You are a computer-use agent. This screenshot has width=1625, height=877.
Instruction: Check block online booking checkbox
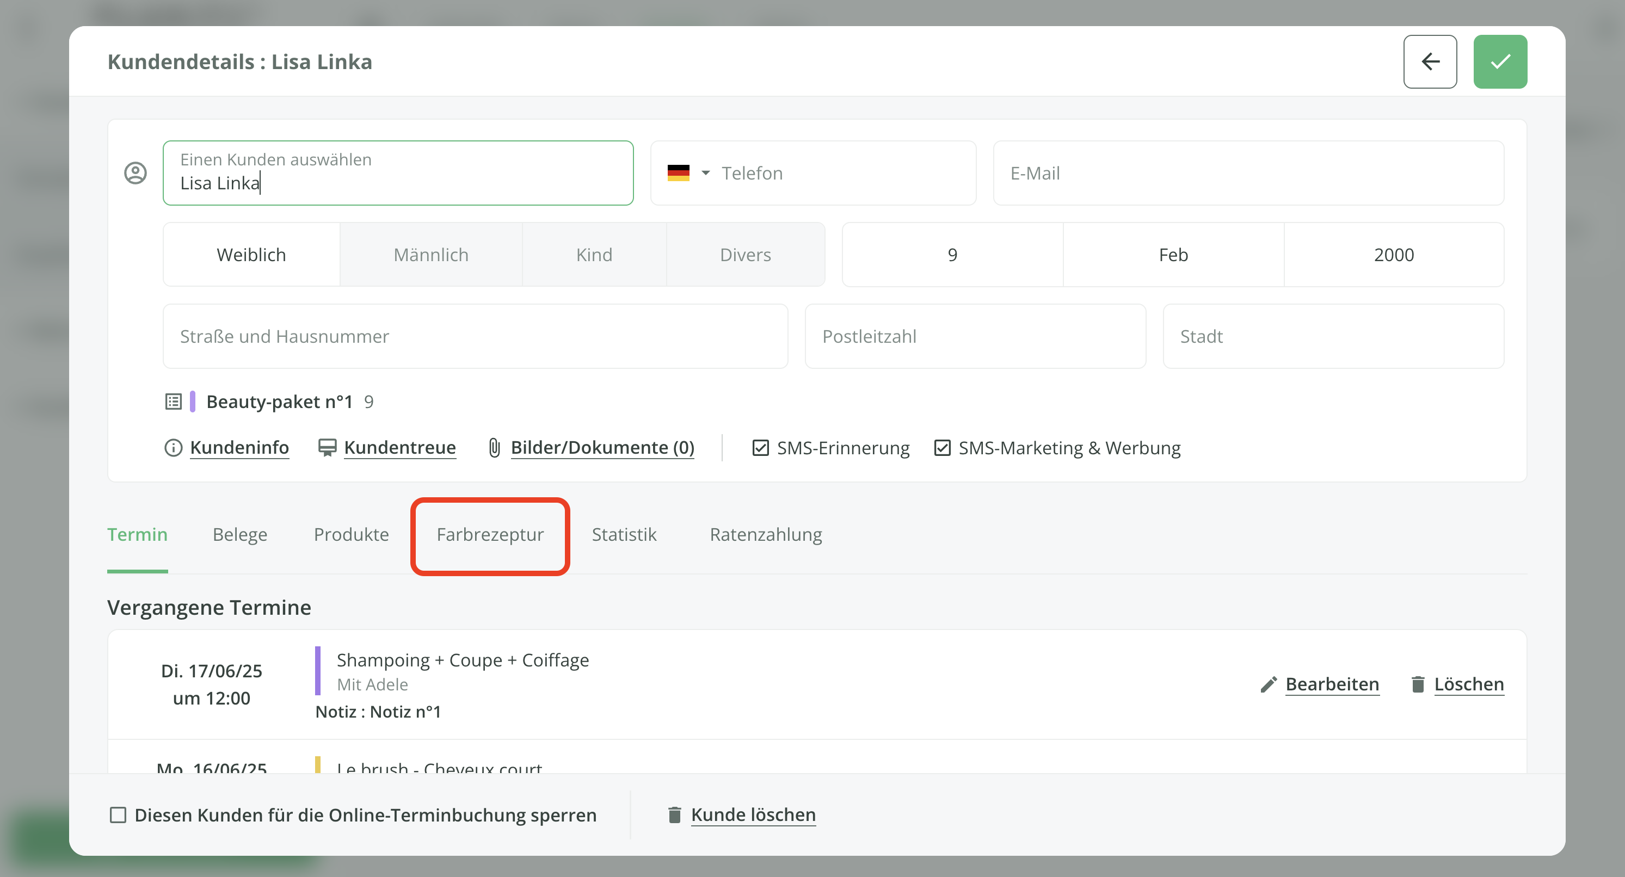118,814
